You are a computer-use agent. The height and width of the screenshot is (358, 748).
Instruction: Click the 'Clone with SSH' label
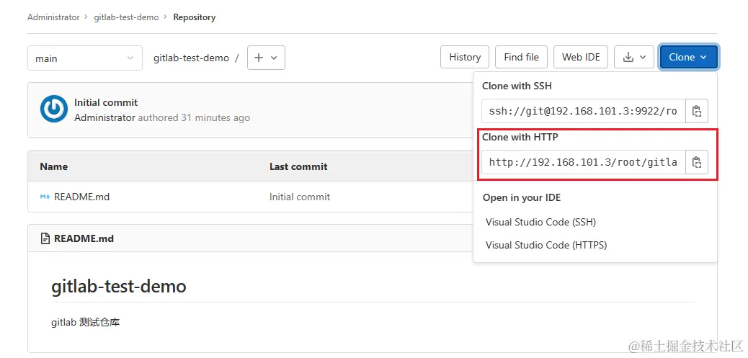coord(517,86)
